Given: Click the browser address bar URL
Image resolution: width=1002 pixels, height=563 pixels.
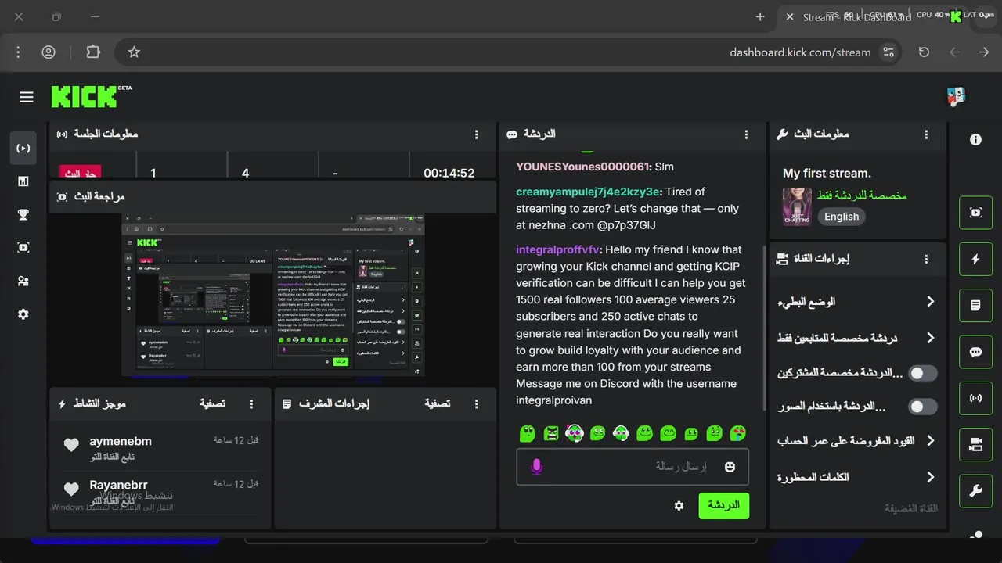Looking at the screenshot, I should coord(800,52).
